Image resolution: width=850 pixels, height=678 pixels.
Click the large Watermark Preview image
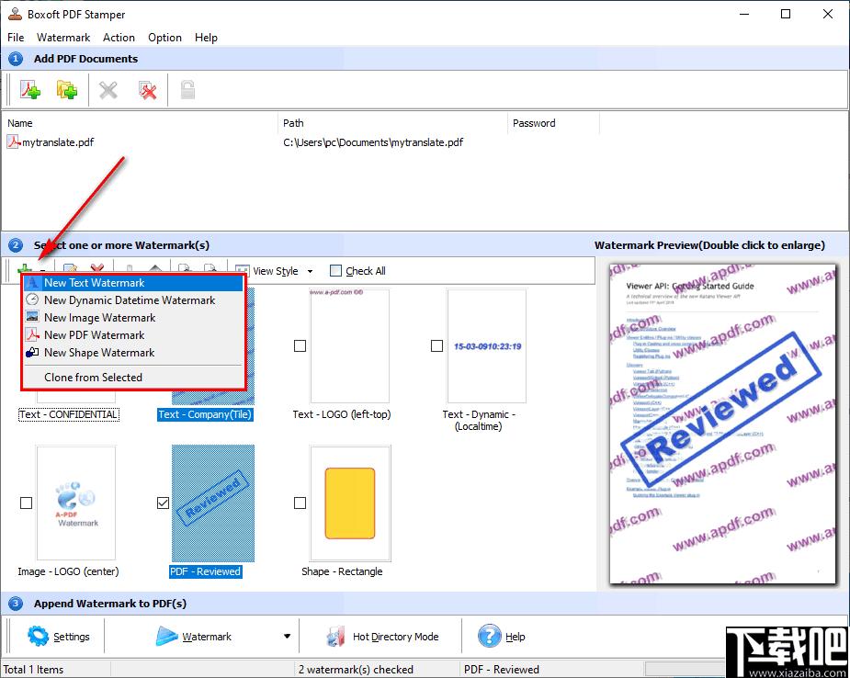[x=722, y=424]
